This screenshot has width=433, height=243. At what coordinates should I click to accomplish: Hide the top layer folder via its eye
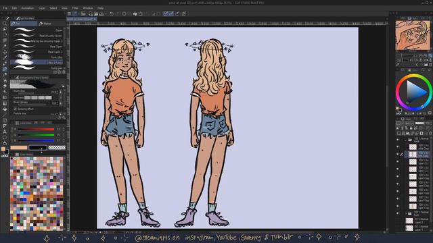[x=398, y=140]
